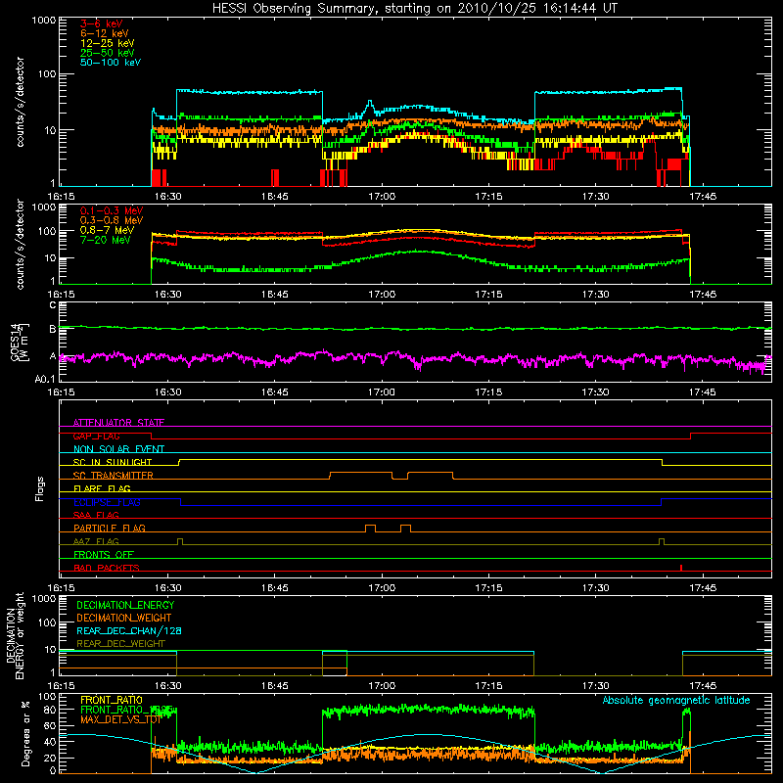Click the 50-100 keV peak near 17:00
Screen dimensions: 783x783
click(370, 103)
